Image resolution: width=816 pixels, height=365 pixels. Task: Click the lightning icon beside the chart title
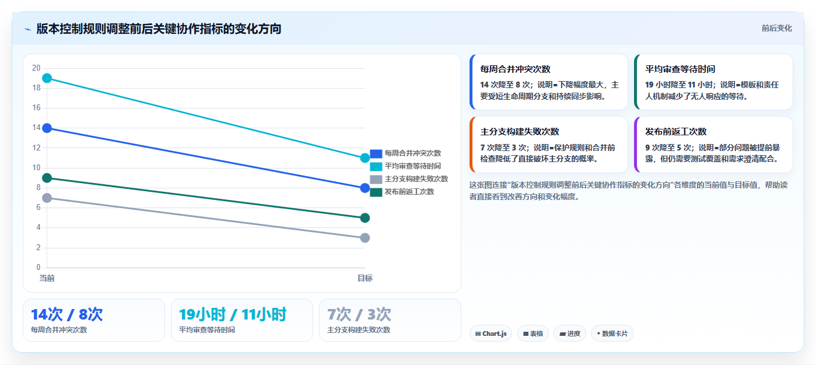click(x=27, y=29)
